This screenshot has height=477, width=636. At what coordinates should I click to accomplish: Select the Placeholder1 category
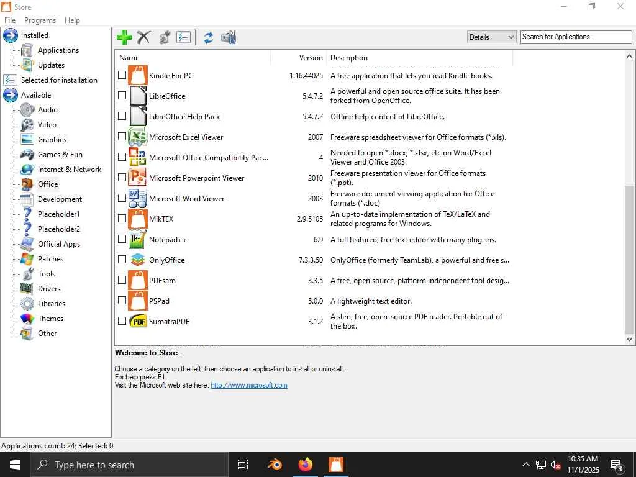59,214
